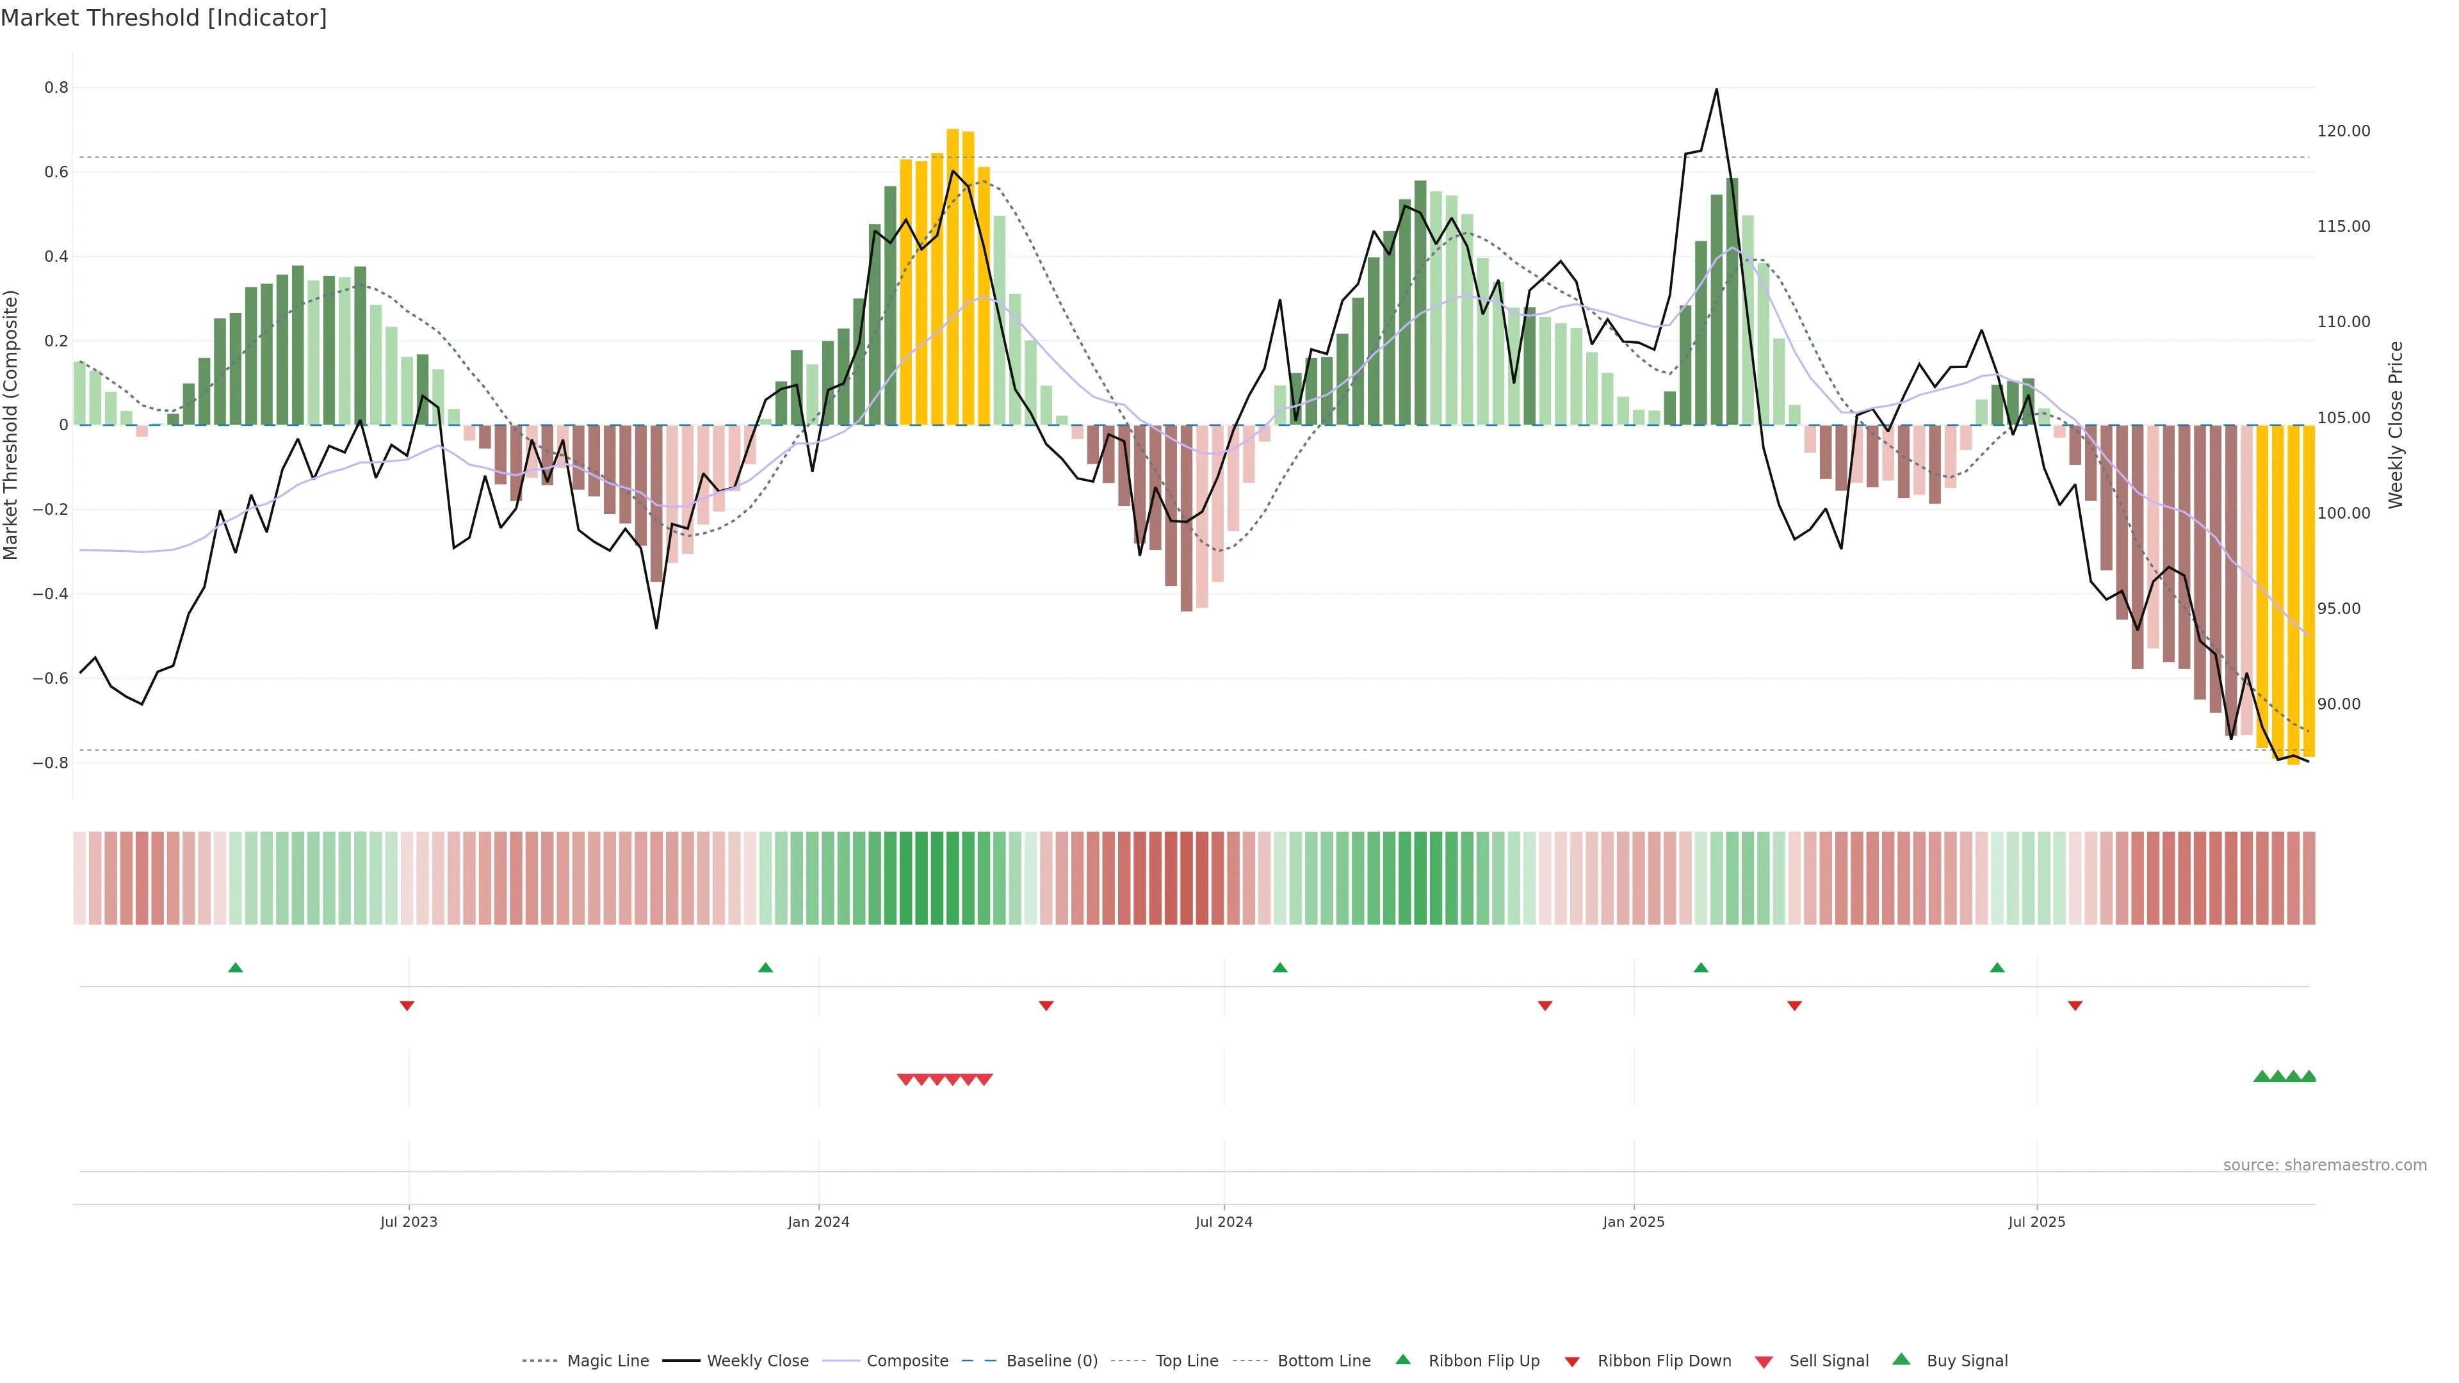Click the Market Threshold [Indicator] title

click(x=163, y=18)
